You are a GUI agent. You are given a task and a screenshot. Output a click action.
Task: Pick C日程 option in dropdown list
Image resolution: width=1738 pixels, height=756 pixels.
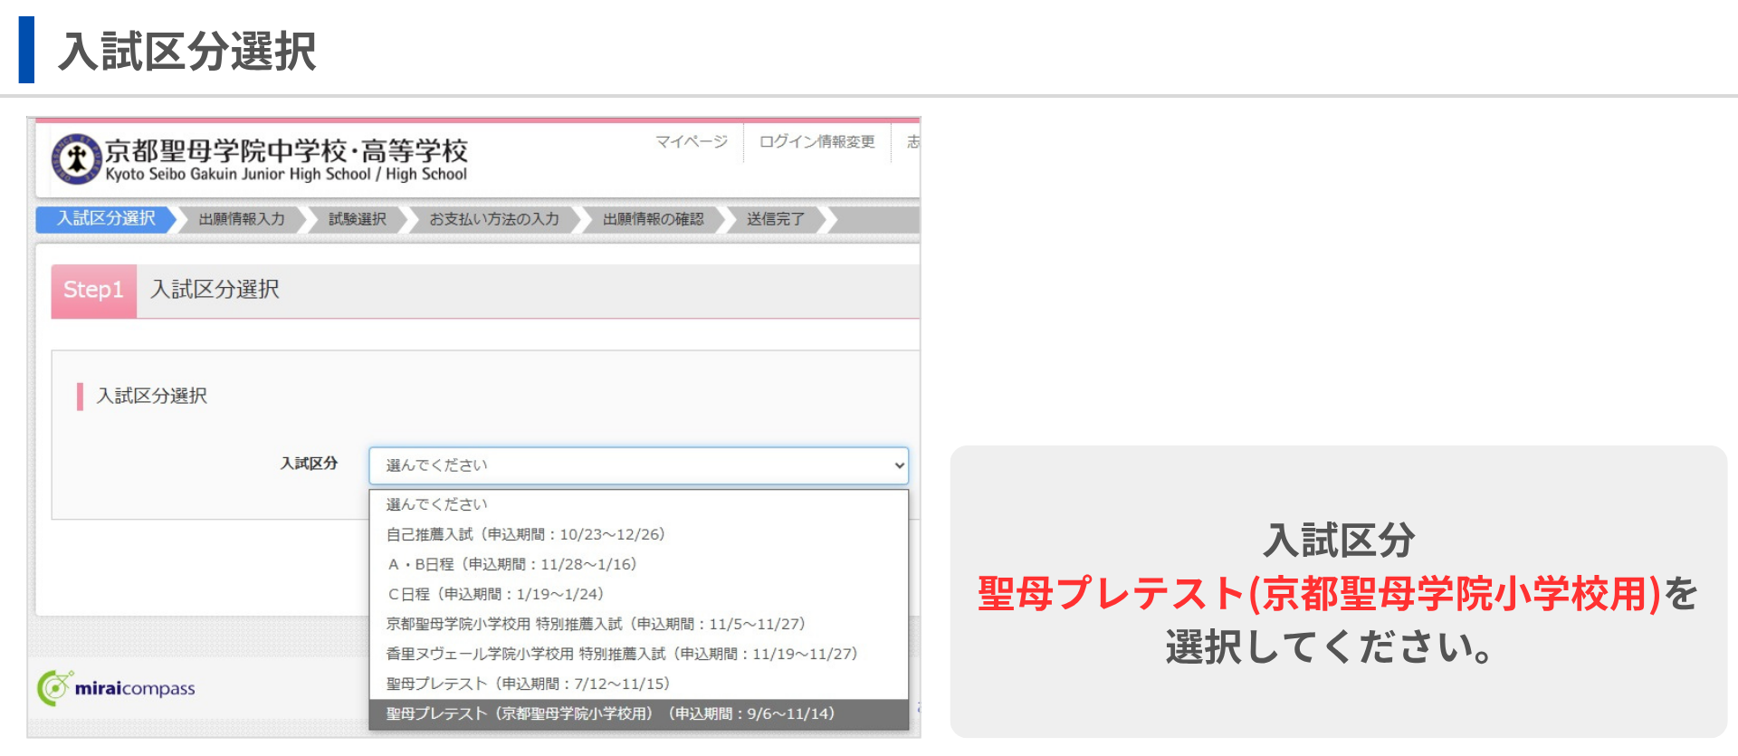[638, 594]
